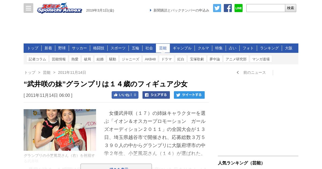Open the 夢中論 sub-category
Viewport: 322px width, 169px height.
(215, 59)
